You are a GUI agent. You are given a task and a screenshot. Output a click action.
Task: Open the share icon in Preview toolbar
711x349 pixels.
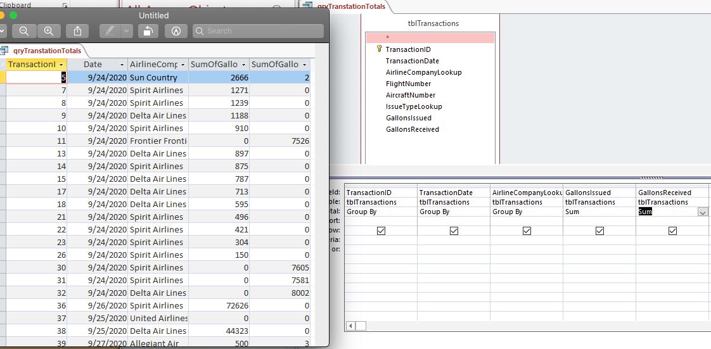[x=77, y=31]
